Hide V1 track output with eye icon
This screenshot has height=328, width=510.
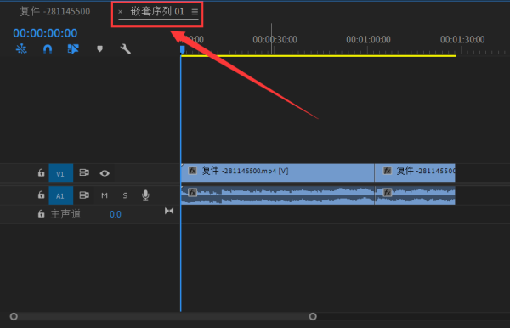coord(105,173)
